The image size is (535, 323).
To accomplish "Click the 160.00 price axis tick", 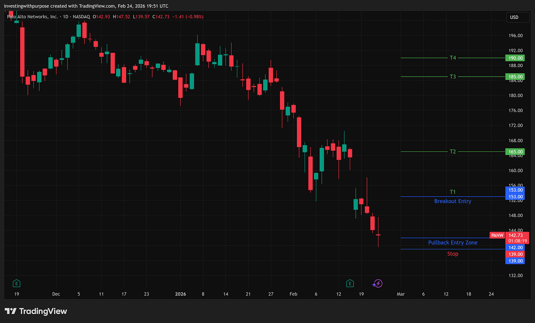I will (516, 170).
